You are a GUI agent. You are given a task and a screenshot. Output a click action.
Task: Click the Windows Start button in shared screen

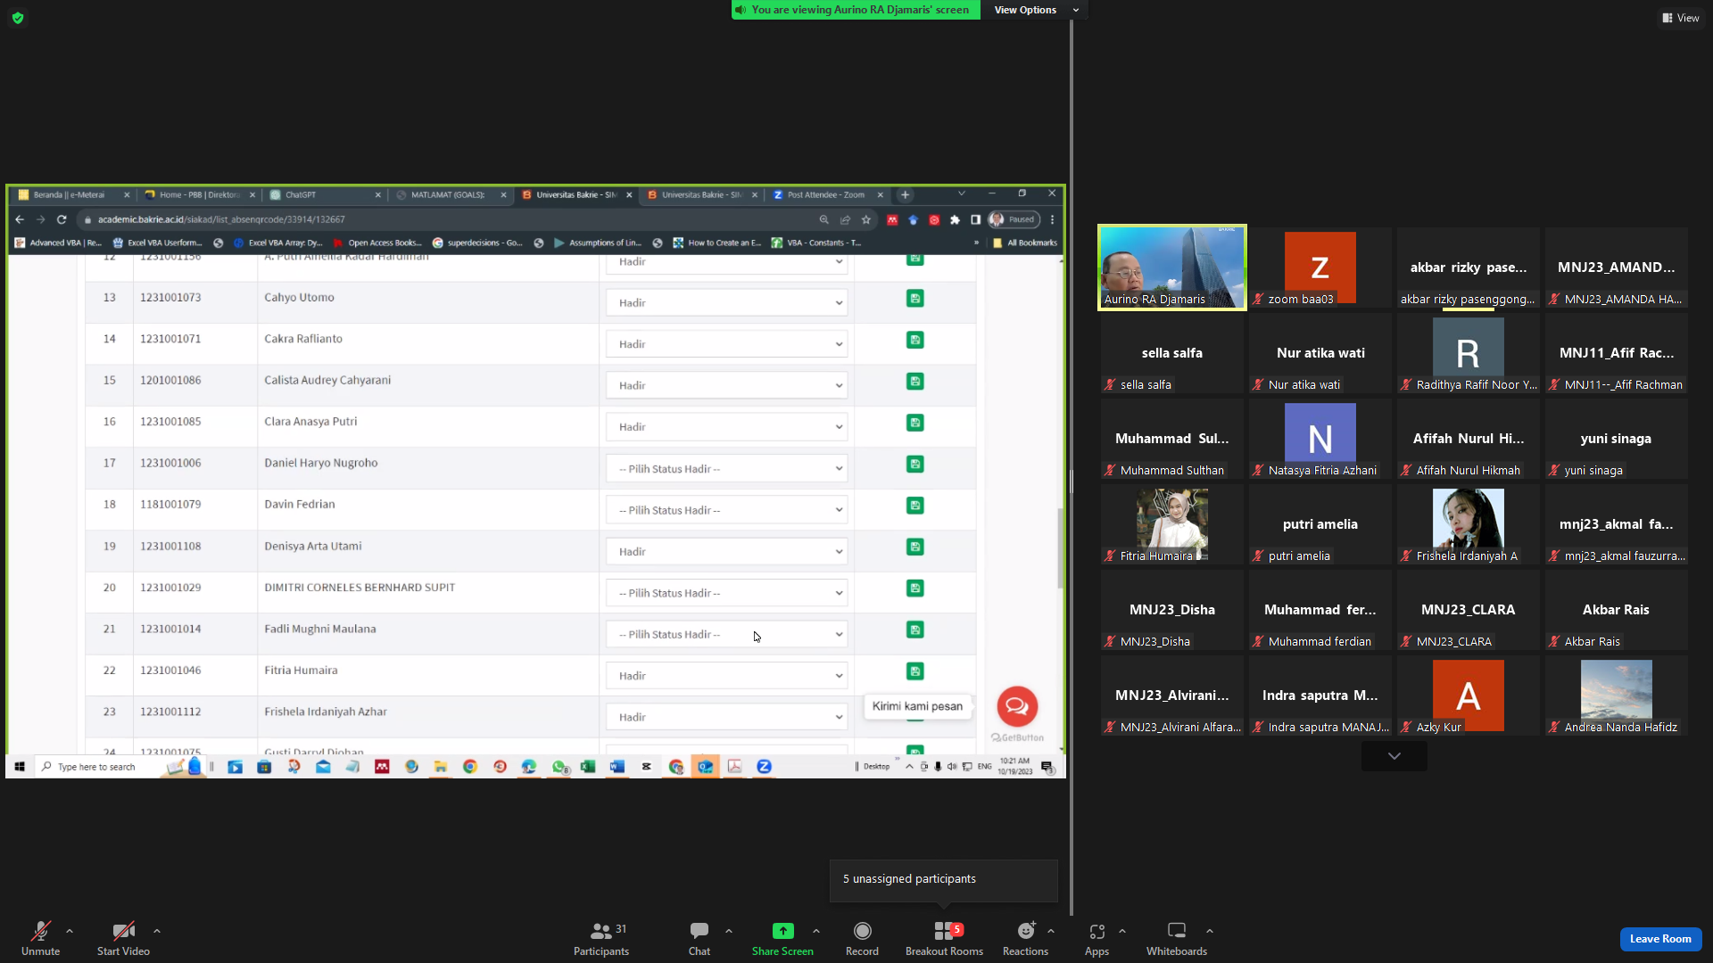coord(20,767)
